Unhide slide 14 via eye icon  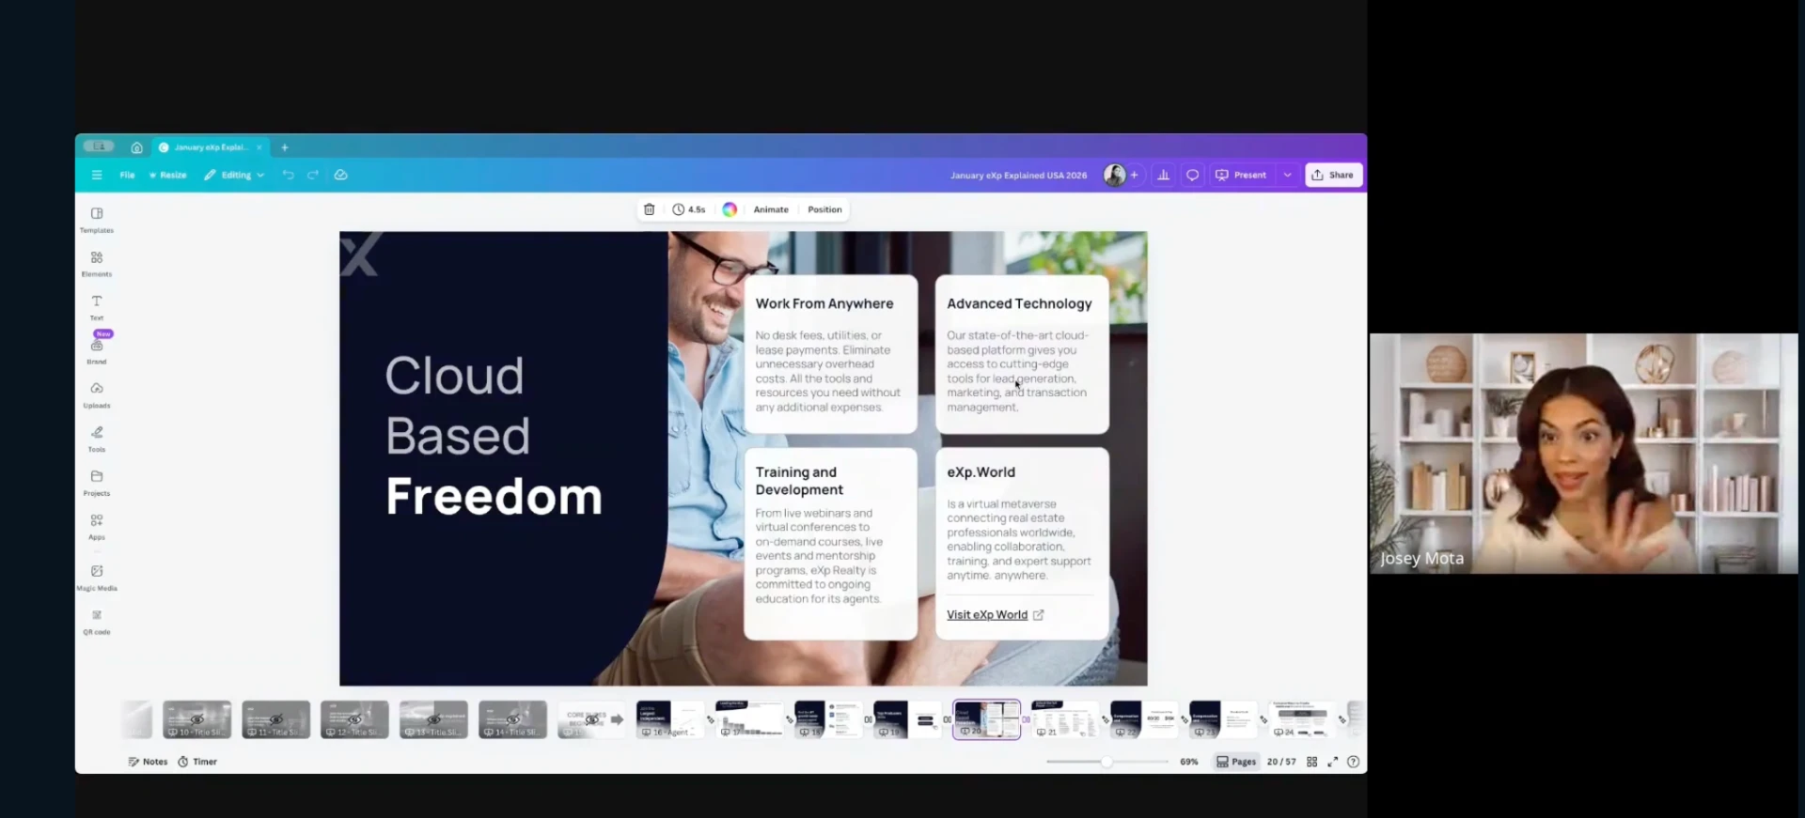pyautogui.click(x=513, y=719)
